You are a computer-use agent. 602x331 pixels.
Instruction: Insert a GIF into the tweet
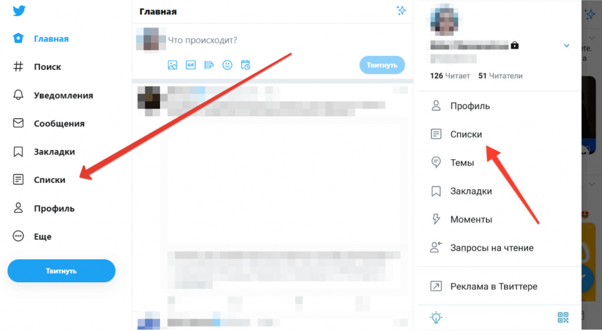click(x=191, y=65)
